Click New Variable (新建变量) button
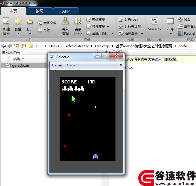 [96, 19]
